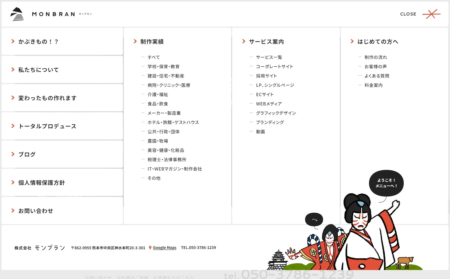Open the コーポレートサイト service link

pos(274,67)
